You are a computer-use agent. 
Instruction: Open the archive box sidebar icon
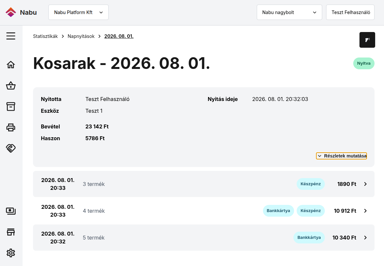11,107
